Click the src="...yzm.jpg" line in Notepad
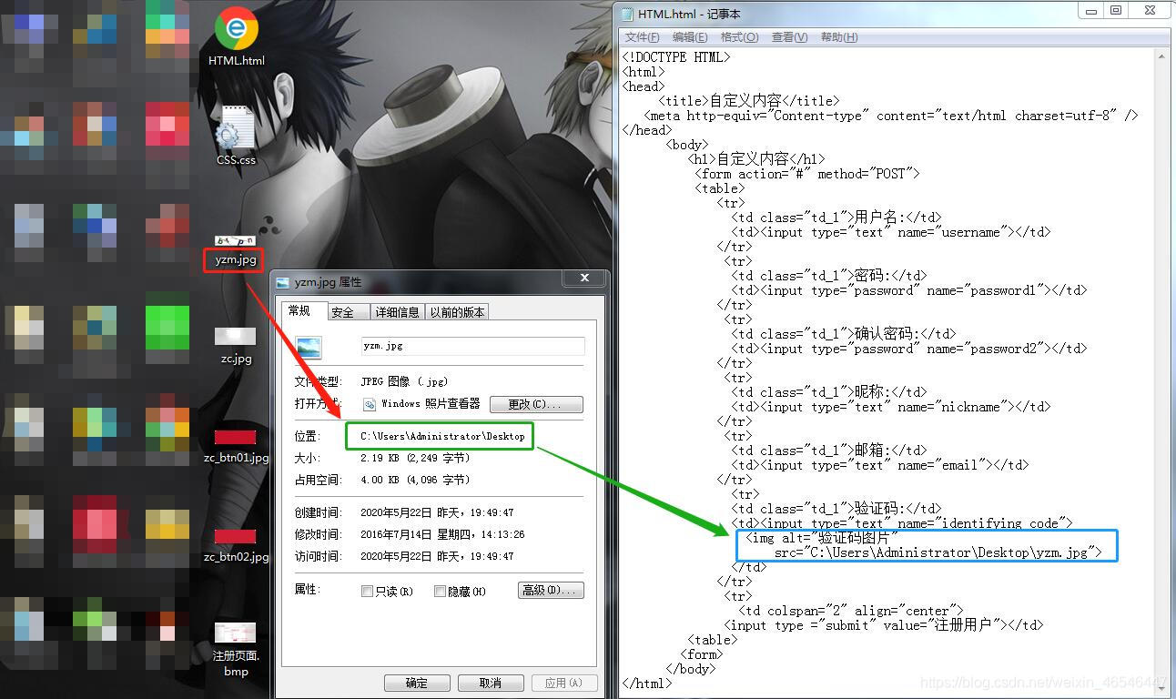This screenshot has height=699, width=1176. 938,552
